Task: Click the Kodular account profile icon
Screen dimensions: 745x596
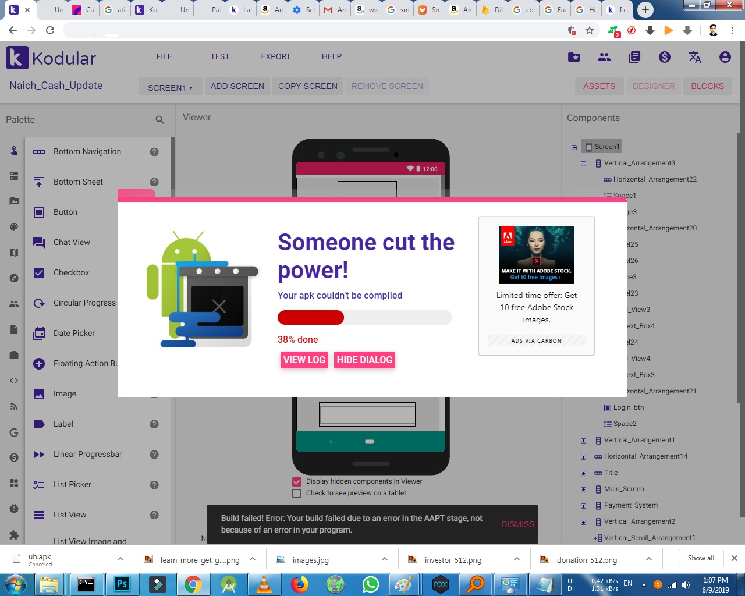Action: [725, 57]
